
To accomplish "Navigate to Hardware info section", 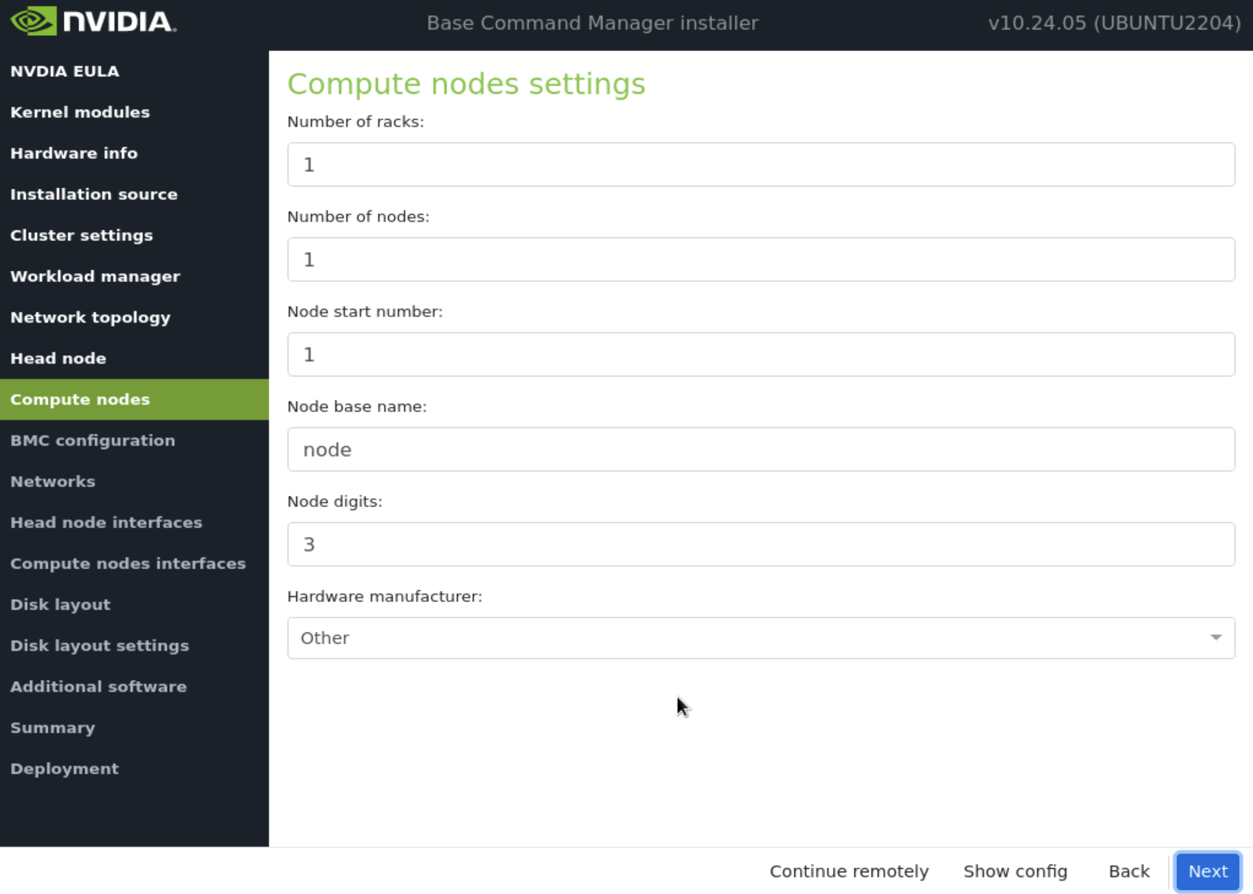I will click(x=73, y=153).
